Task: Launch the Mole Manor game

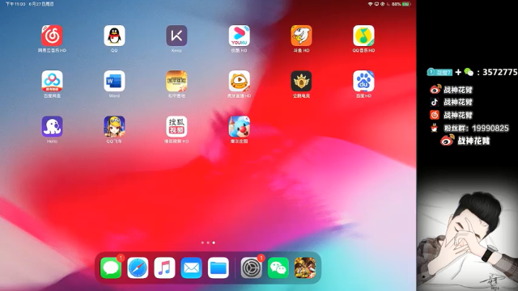Action: coord(240,126)
